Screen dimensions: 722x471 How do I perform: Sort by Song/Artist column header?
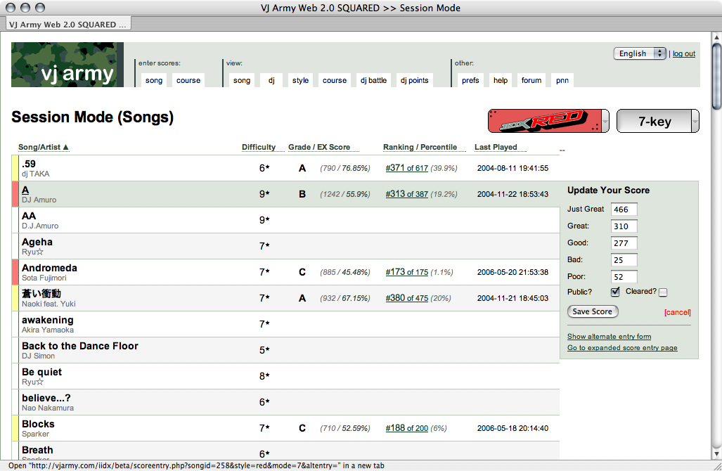tap(44, 147)
